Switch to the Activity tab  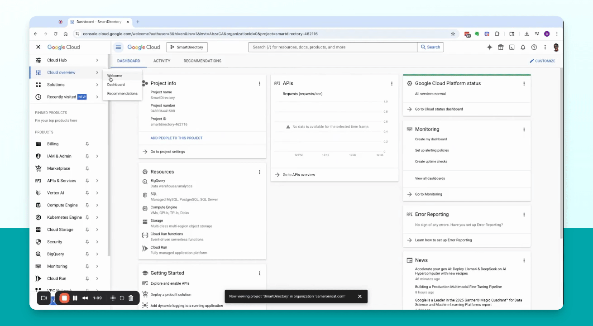click(x=162, y=61)
